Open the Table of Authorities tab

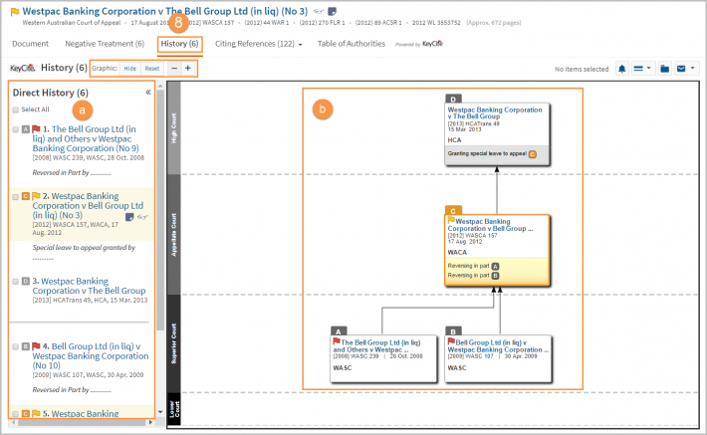(352, 44)
